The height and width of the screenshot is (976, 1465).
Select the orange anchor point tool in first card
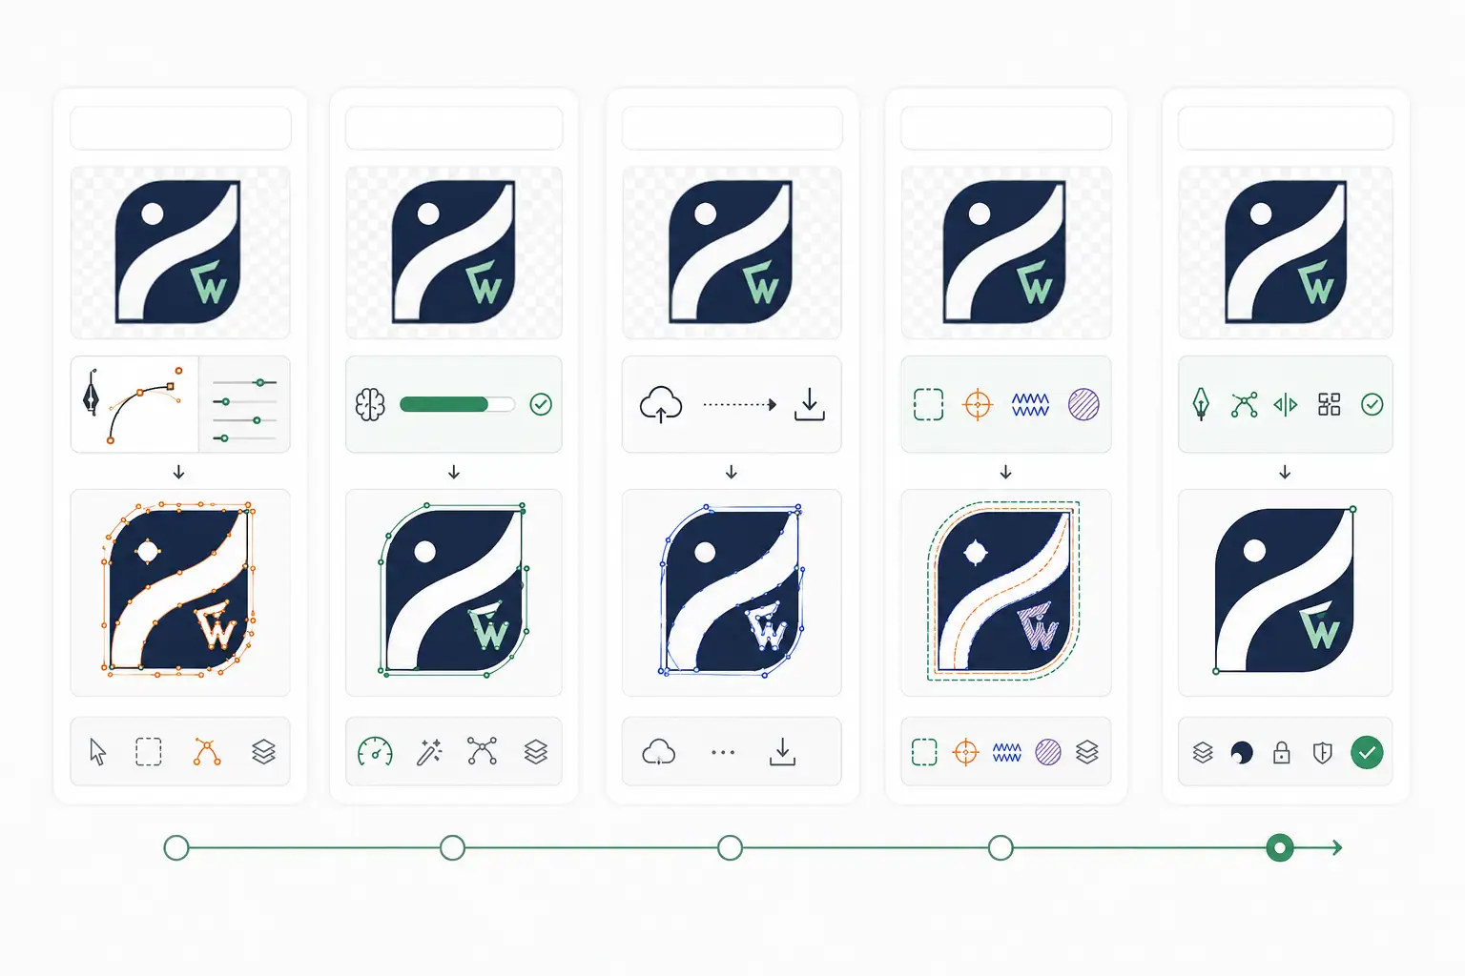click(207, 752)
